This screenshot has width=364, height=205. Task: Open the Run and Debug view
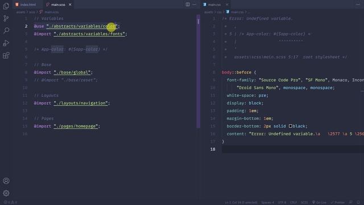[6, 43]
